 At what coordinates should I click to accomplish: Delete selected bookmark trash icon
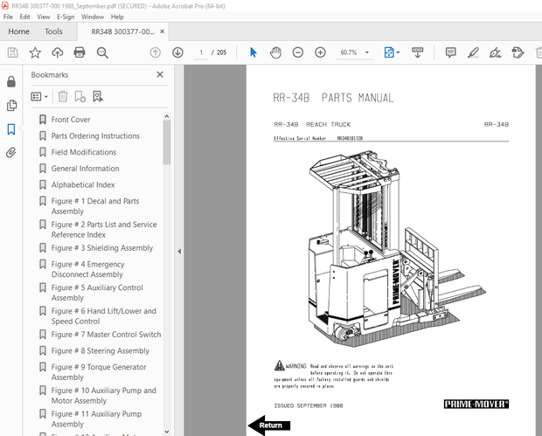tap(63, 96)
